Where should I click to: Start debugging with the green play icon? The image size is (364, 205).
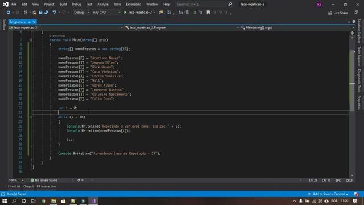pyautogui.click(x=125, y=13)
